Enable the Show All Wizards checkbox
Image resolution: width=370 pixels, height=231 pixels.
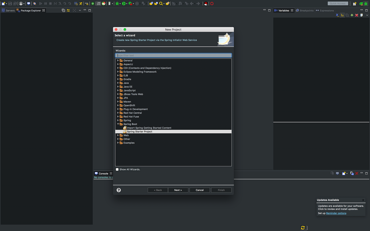coord(117,169)
